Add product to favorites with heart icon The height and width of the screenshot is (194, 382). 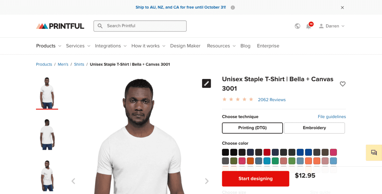[343, 84]
